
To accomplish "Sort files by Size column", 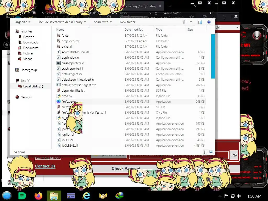I will [x=190, y=29].
